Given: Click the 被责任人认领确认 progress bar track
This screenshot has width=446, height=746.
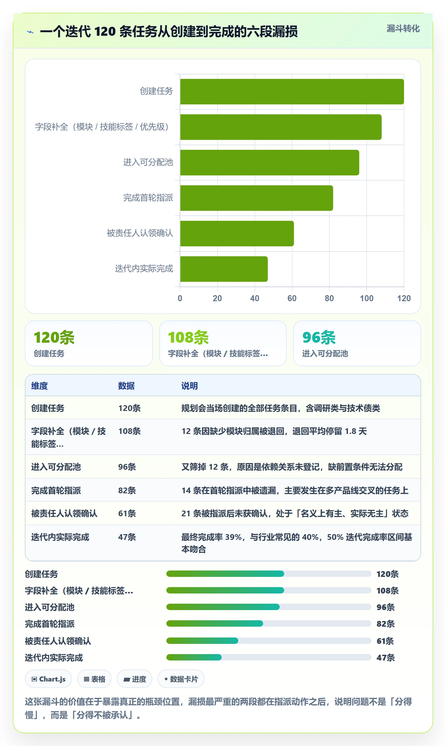Looking at the screenshot, I should pyautogui.click(x=269, y=641).
